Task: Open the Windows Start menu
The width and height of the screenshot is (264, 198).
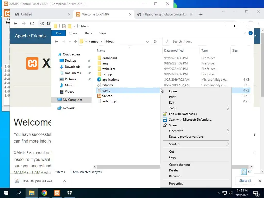Action: tap(6, 193)
